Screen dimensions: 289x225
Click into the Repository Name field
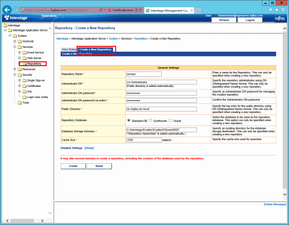click(144, 74)
